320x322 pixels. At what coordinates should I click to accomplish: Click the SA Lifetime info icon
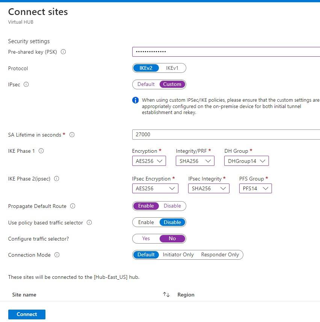point(72,135)
